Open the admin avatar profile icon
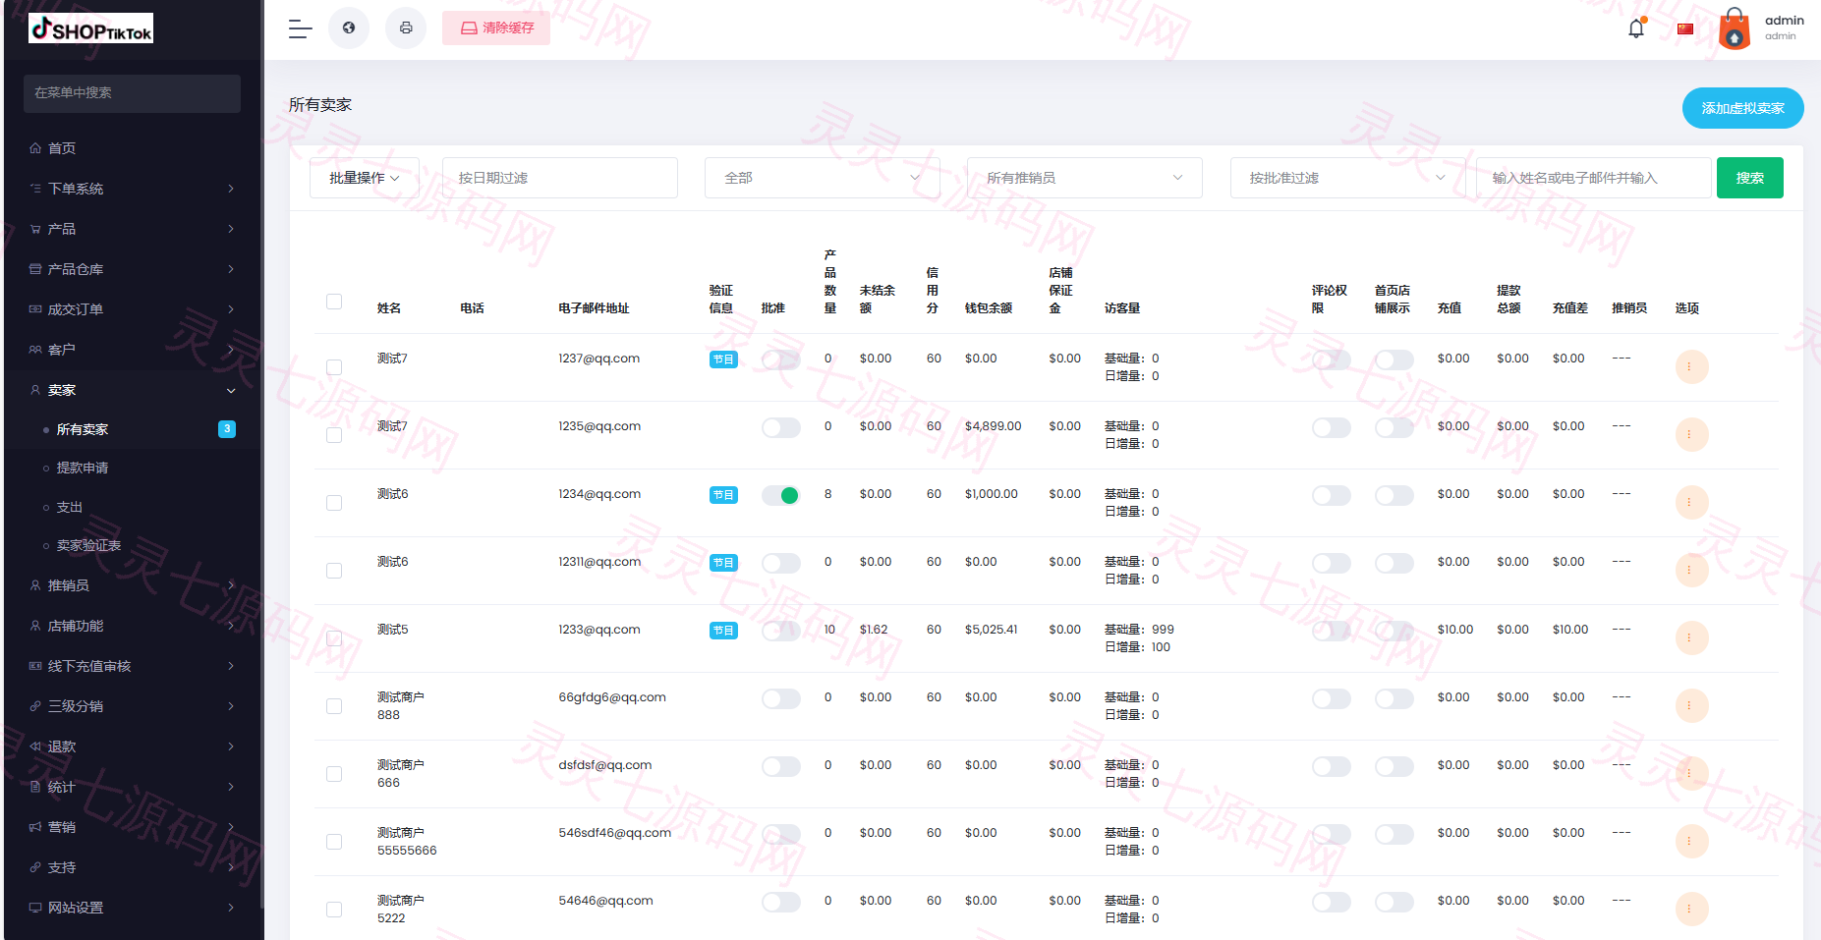Screen dimensions: 1821x940 click(1735, 28)
